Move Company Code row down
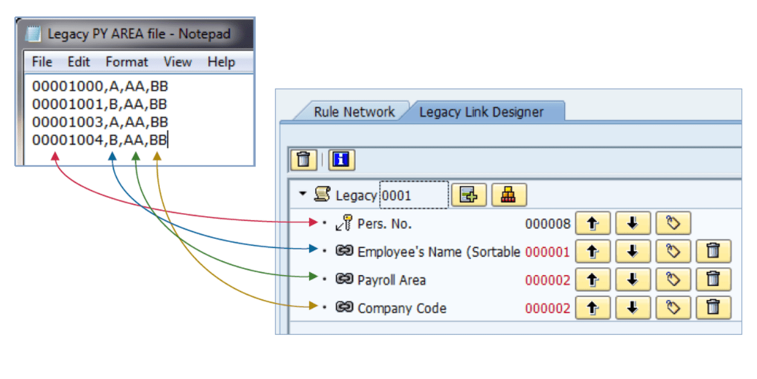 coord(633,308)
